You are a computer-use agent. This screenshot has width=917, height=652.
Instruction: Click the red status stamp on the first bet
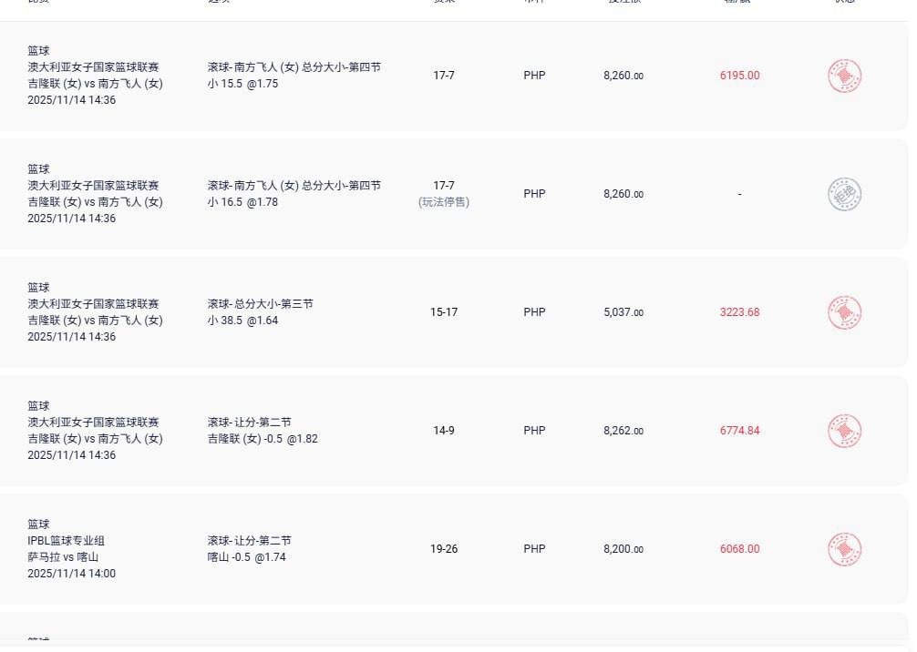point(843,76)
